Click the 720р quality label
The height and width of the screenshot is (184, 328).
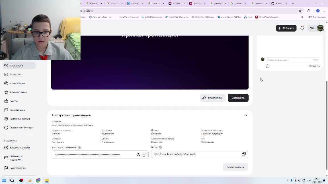312,28
